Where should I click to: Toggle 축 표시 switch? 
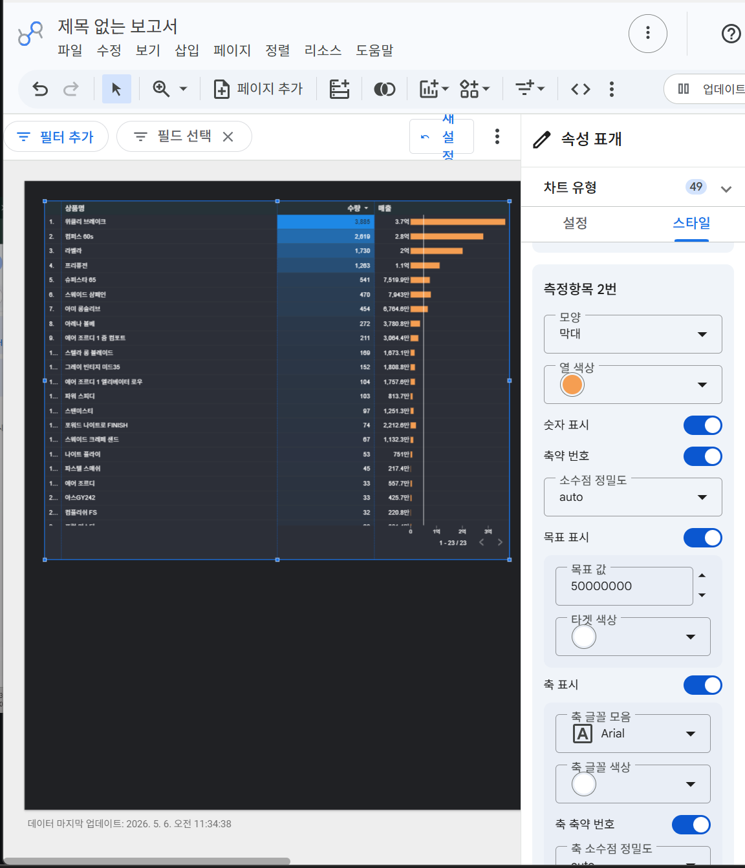(x=703, y=685)
